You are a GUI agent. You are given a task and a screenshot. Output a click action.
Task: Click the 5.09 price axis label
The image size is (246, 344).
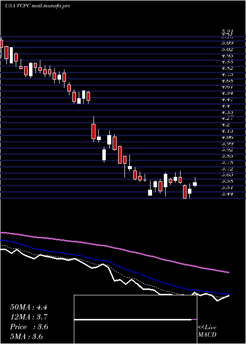coord(227,43)
